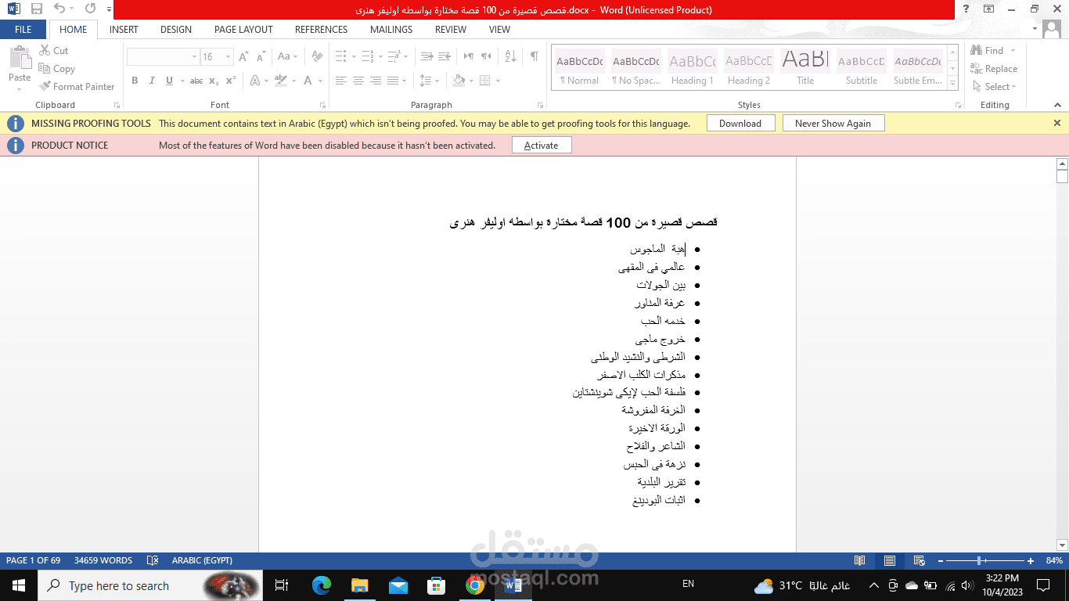Viewport: 1069px width, 601px height.
Task: Click Find in Editing group
Action: [988, 50]
